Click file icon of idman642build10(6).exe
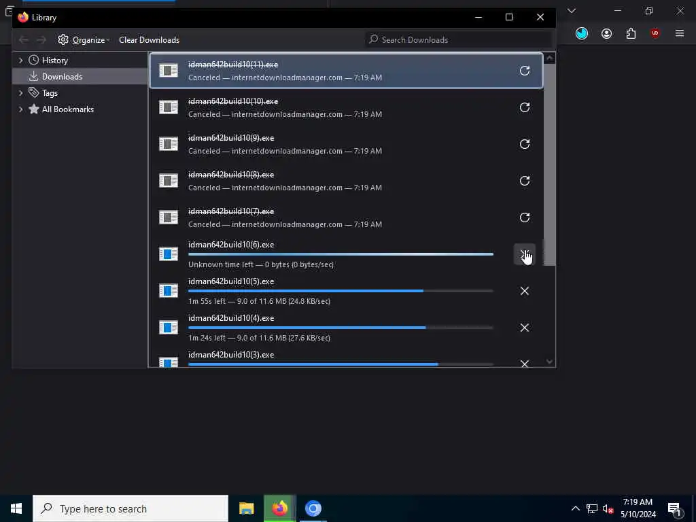696x522 pixels. 169,254
